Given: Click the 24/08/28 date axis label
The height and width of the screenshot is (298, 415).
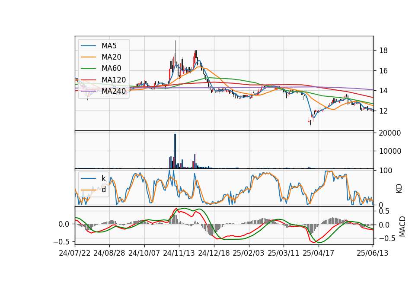Looking at the screenshot, I should tap(109, 253).
